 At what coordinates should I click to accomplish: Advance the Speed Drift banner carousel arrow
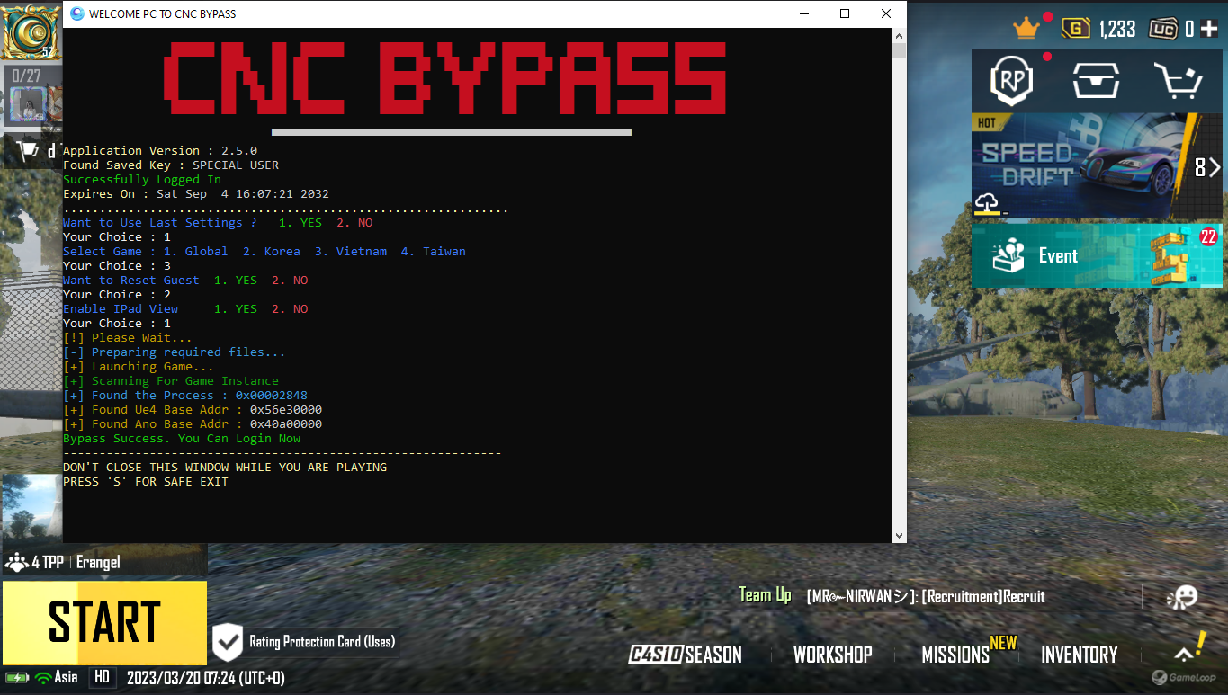pyautogui.click(x=1215, y=167)
